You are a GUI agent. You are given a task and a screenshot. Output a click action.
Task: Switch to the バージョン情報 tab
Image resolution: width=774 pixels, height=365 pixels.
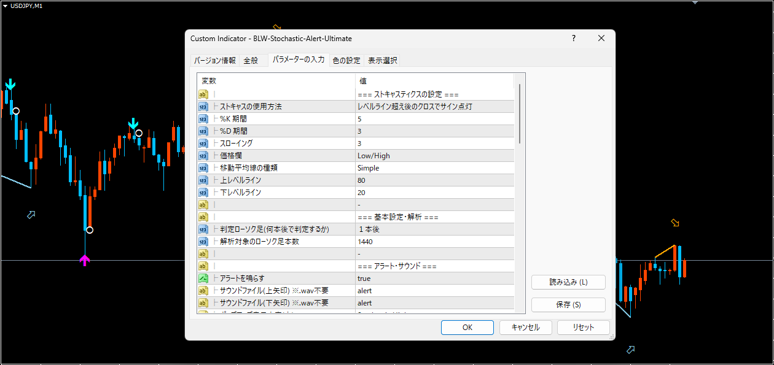coord(214,60)
